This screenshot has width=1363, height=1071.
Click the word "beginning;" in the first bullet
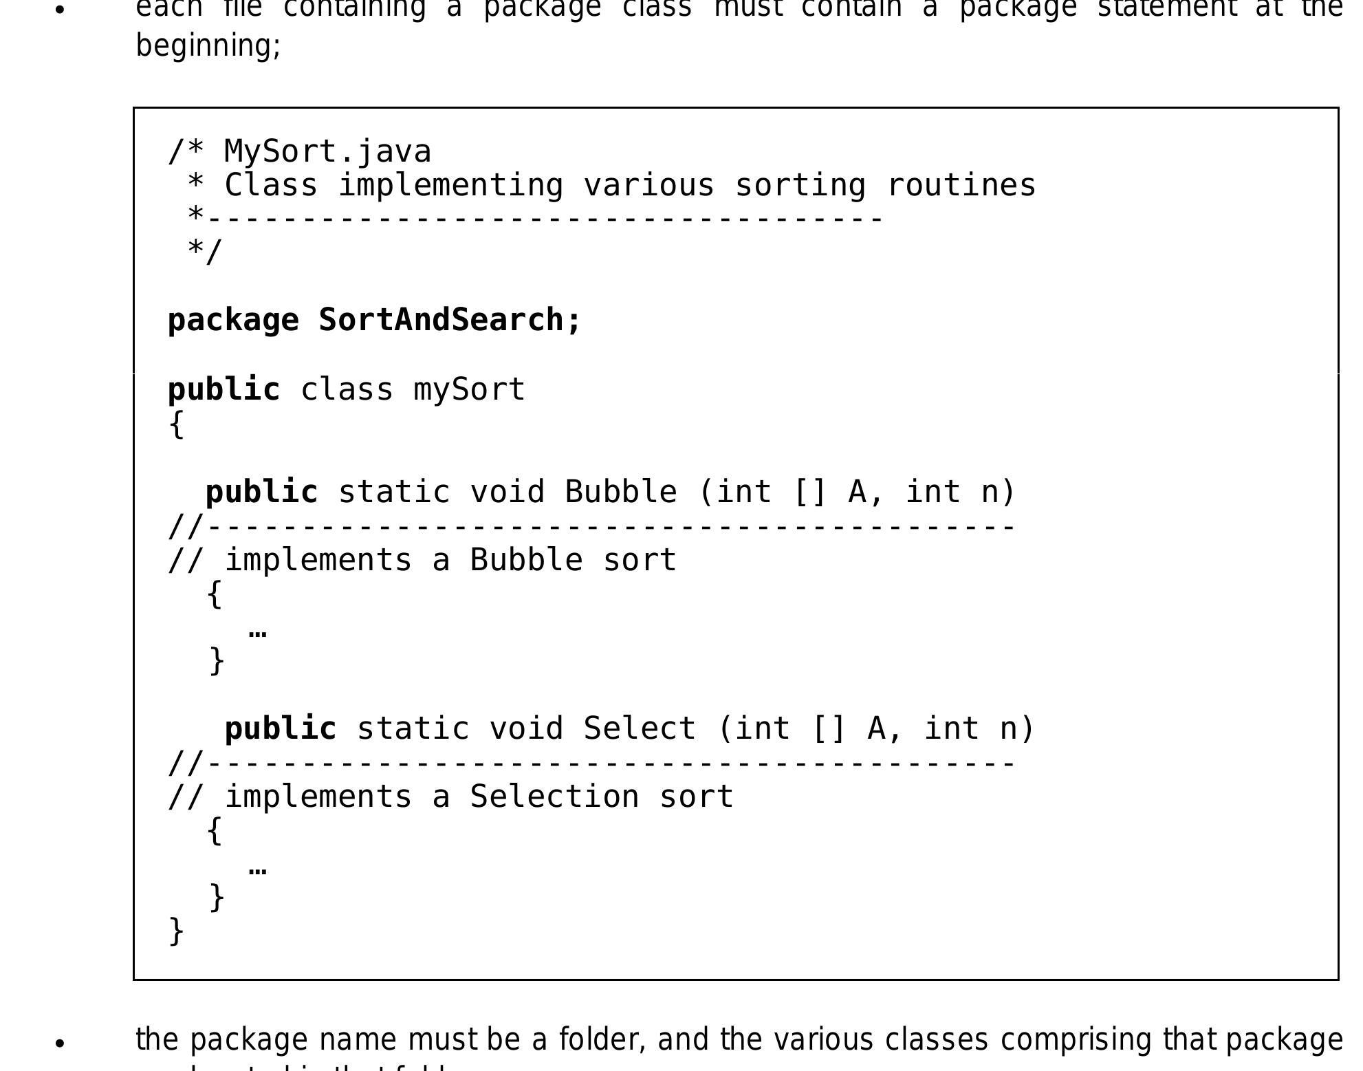coord(208,47)
